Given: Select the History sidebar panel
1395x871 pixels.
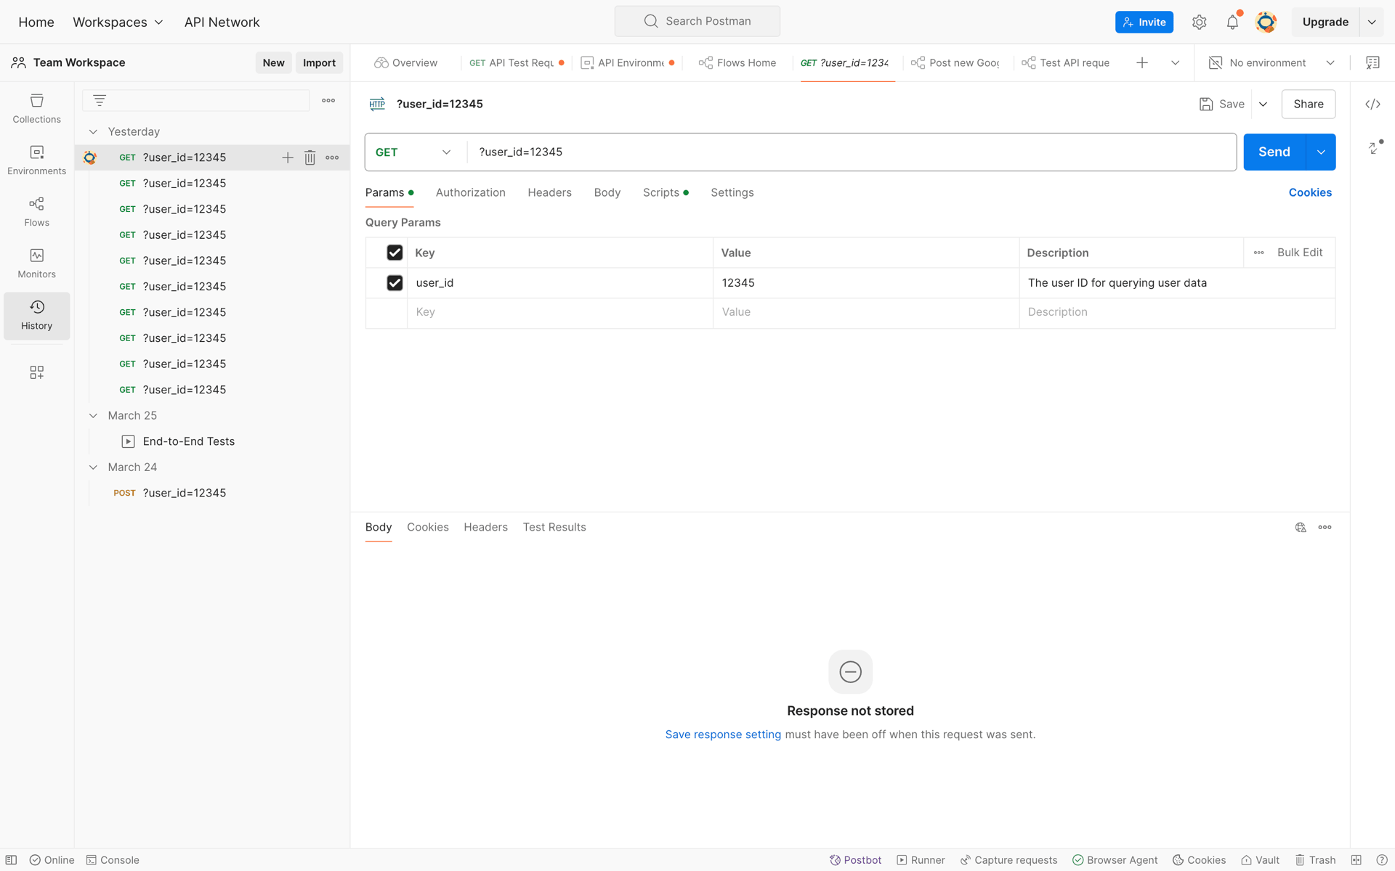Looking at the screenshot, I should 36,316.
